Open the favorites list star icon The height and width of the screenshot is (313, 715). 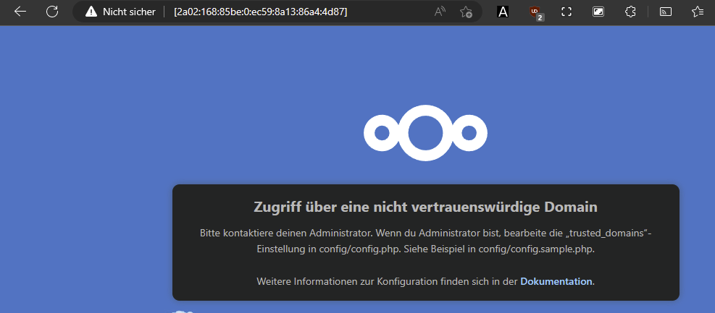[x=698, y=12]
